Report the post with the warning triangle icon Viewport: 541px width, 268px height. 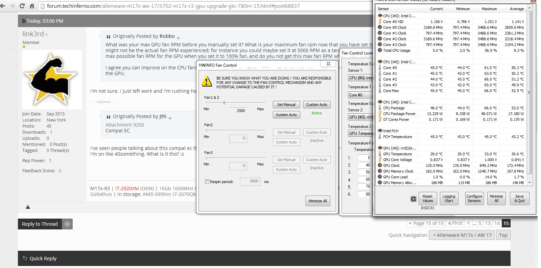(28, 207)
